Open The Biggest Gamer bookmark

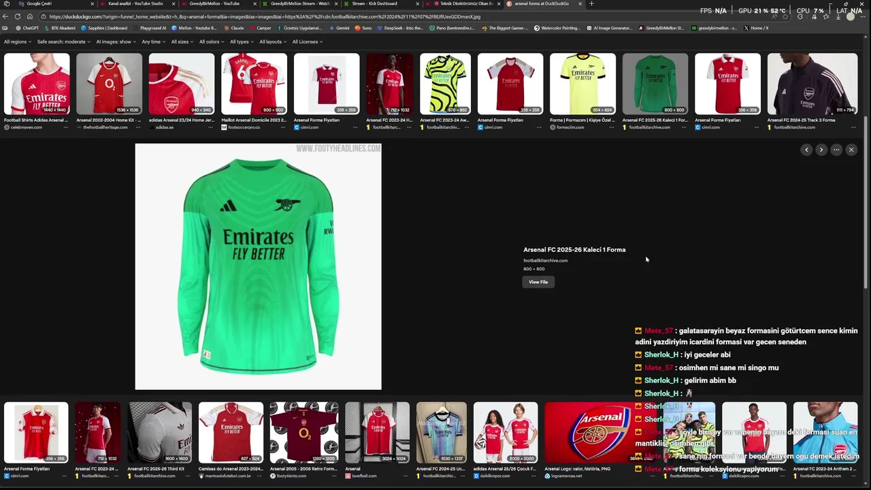click(505, 28)
